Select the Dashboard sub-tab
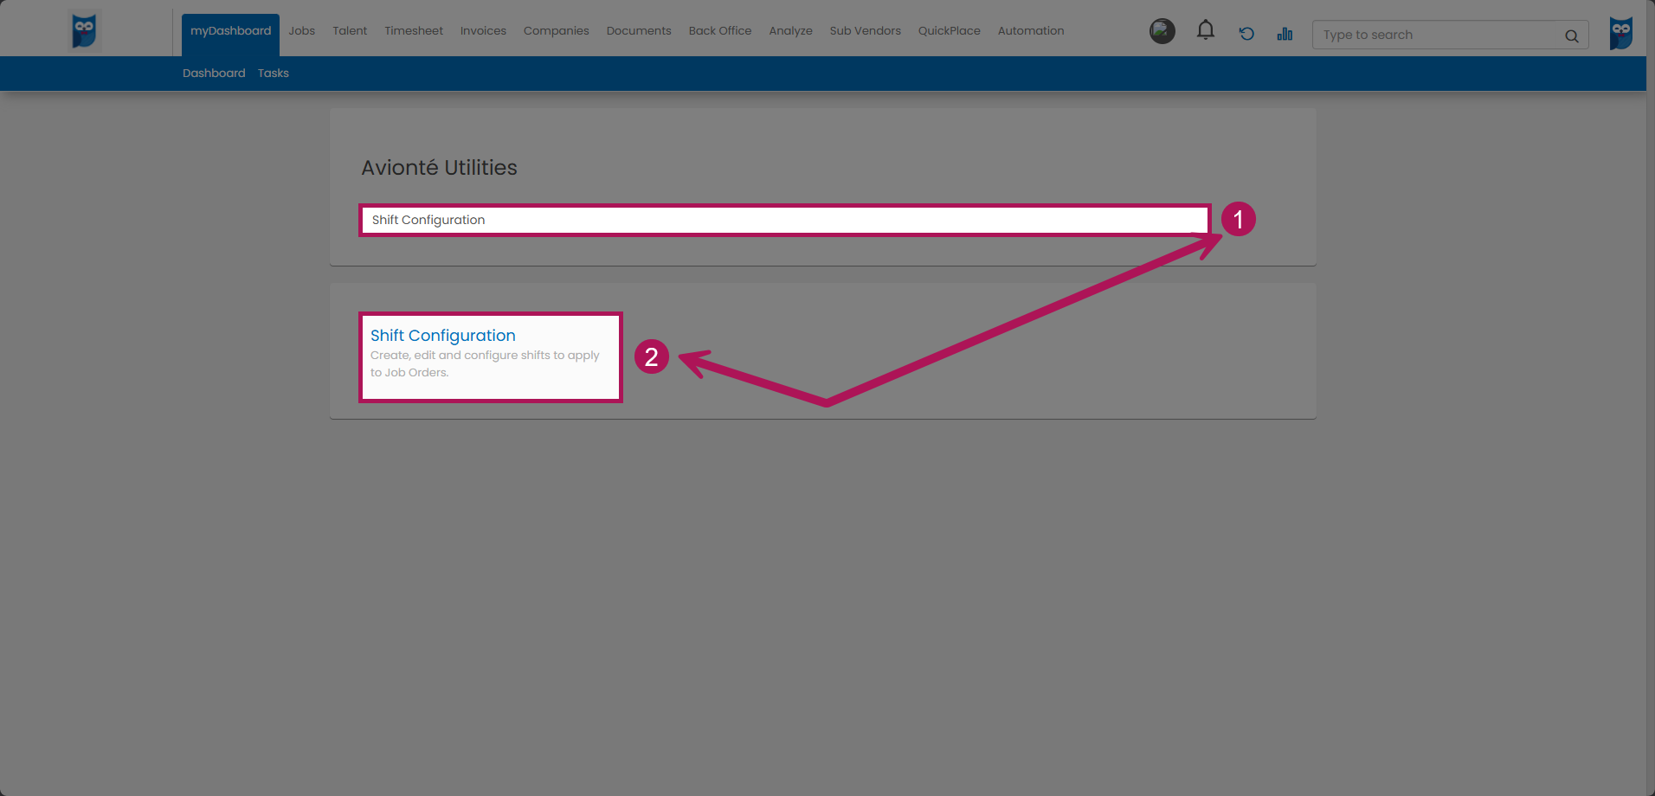Screen dimensions: 1655x796 tap(214, 74)
